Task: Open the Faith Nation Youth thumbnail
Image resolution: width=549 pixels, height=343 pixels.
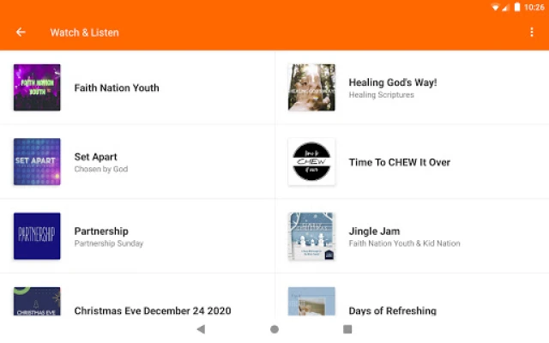Action: coord(37,87)
